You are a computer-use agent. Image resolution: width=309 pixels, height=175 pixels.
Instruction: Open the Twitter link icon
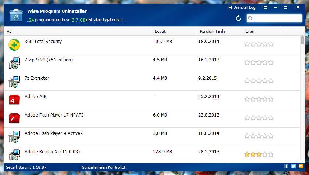pyautogui.click(x=293, y=167)
